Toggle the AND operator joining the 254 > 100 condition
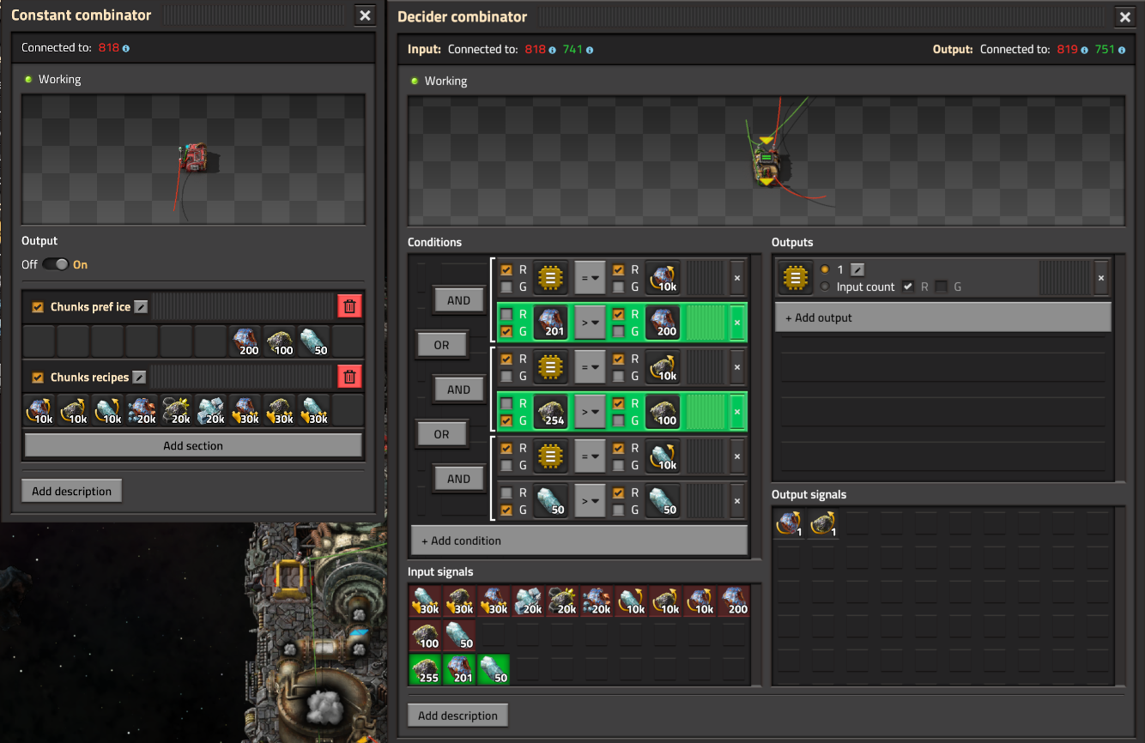Image resolution: width=1145 pixels, height=743 pixels. [459, 390]
